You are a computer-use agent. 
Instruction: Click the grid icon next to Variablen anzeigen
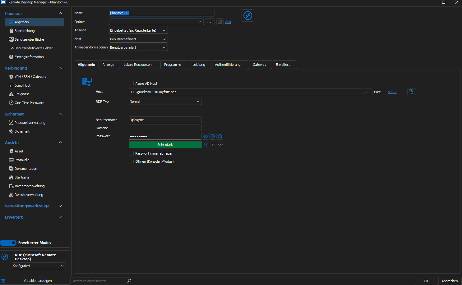[x=3, y=281]
